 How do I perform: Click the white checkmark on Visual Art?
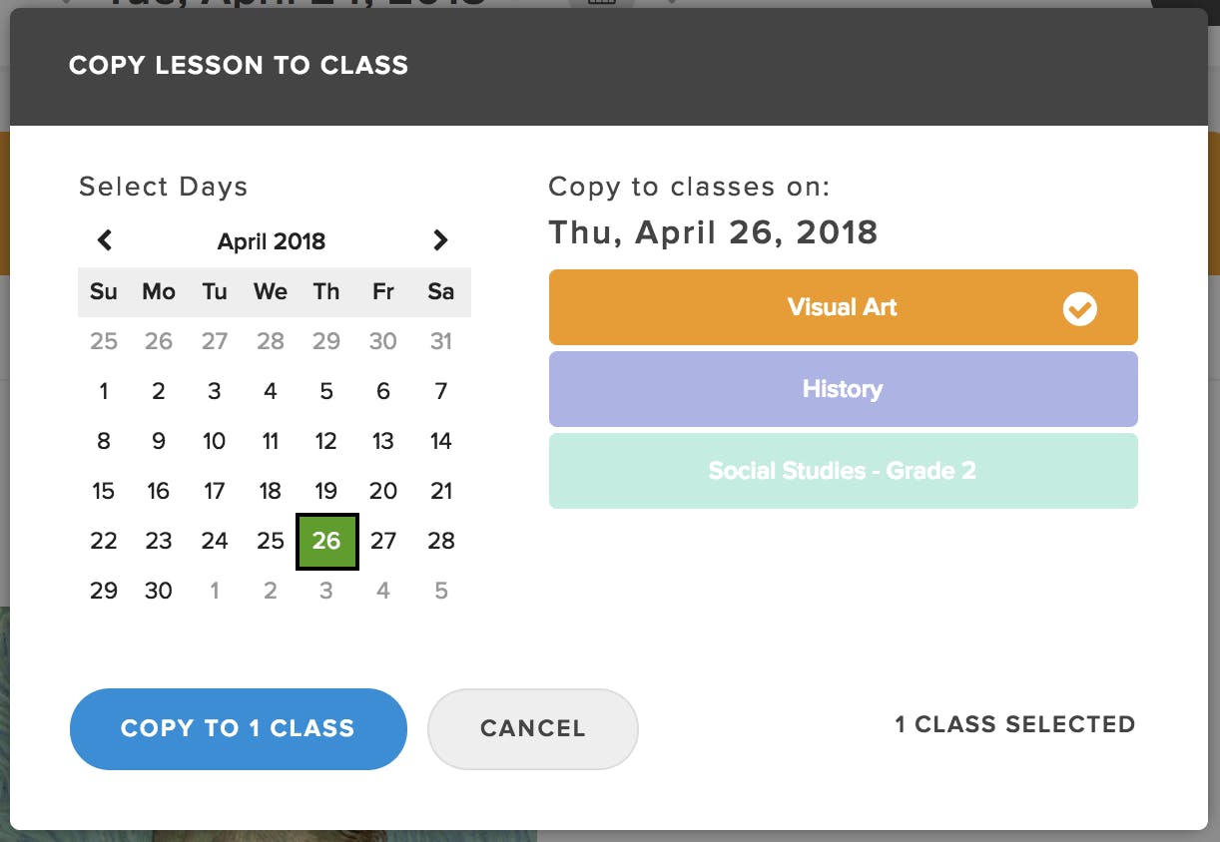point(1079,308)
